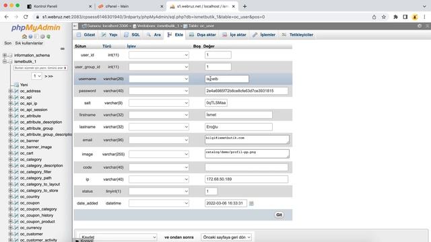431x242 pixels.
Task: Click the back arrow beside server breadcrumb
Action: [75, 26]
